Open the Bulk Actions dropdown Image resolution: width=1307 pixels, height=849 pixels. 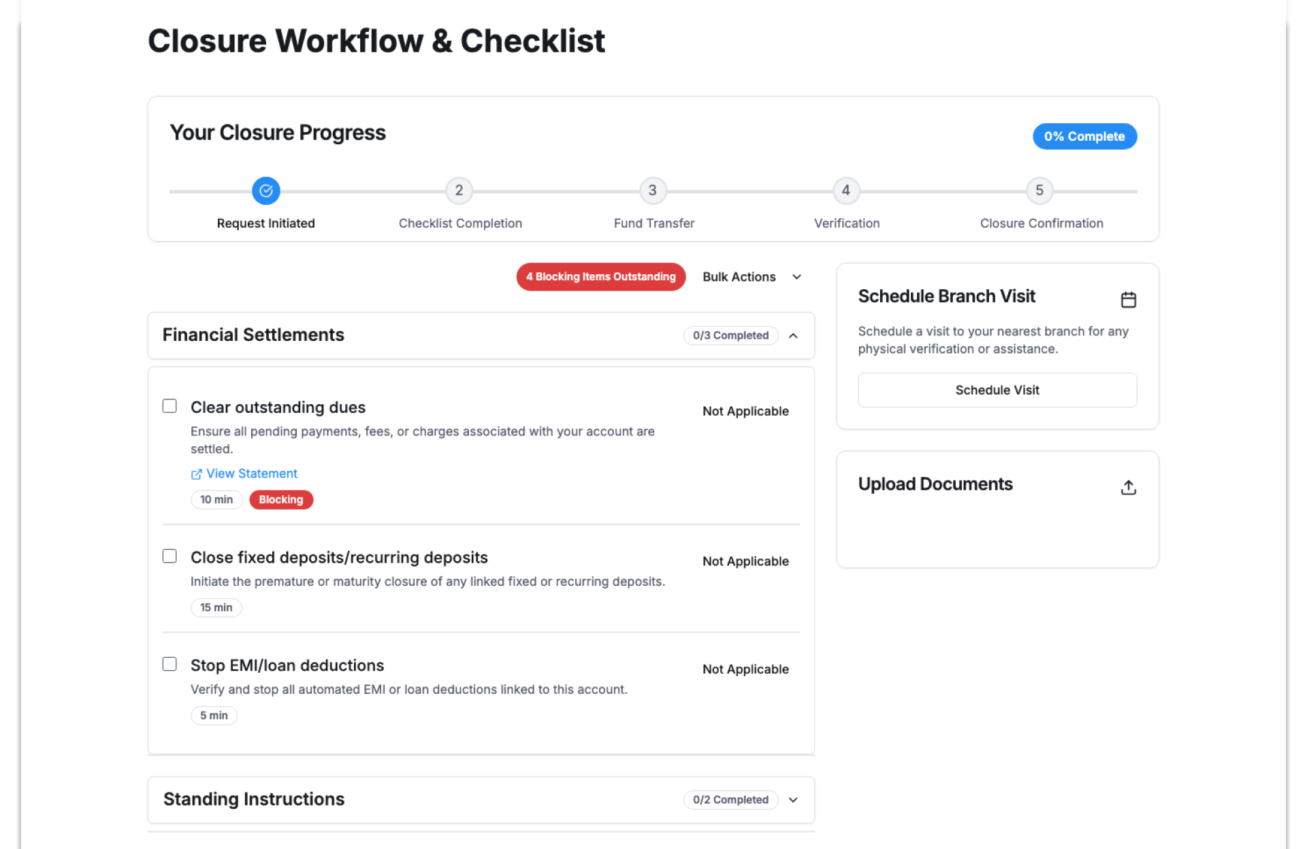752,277
